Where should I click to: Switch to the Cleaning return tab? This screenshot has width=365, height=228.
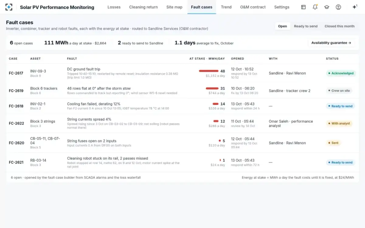[144, 7]
